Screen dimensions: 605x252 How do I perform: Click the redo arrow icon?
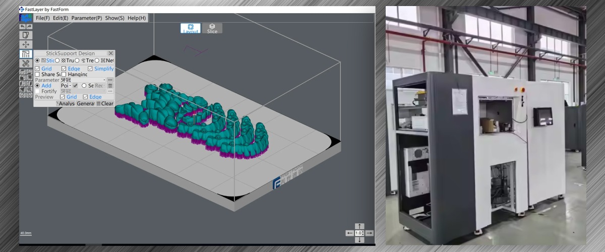[29, 27]
